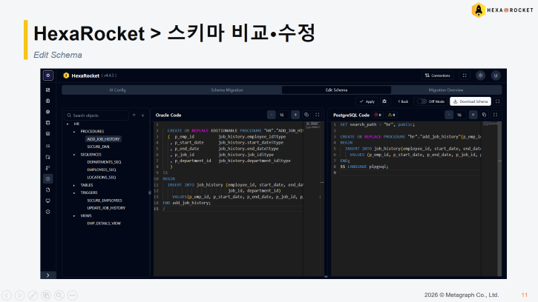Image resolution: width=538 pixels, height=302 pixels.
Task: Open the square D workspace button in sidebar
Action: (x=48, y=75)
